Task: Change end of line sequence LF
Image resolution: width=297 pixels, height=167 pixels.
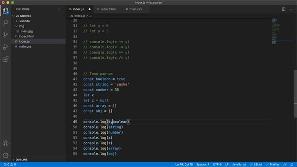Action: point(227,164)
